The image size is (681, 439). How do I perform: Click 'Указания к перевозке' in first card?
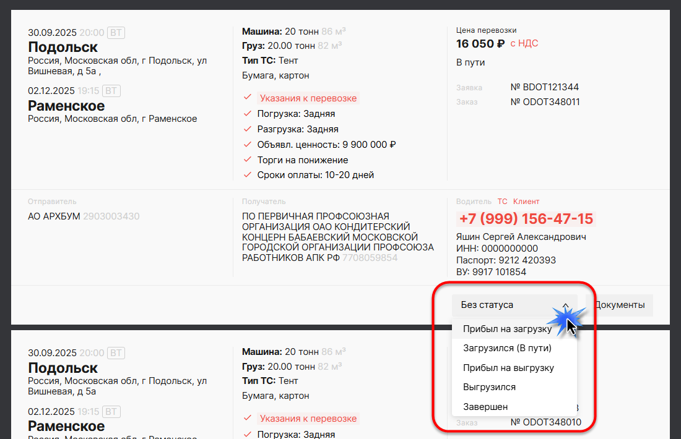[x=308, y=98]
